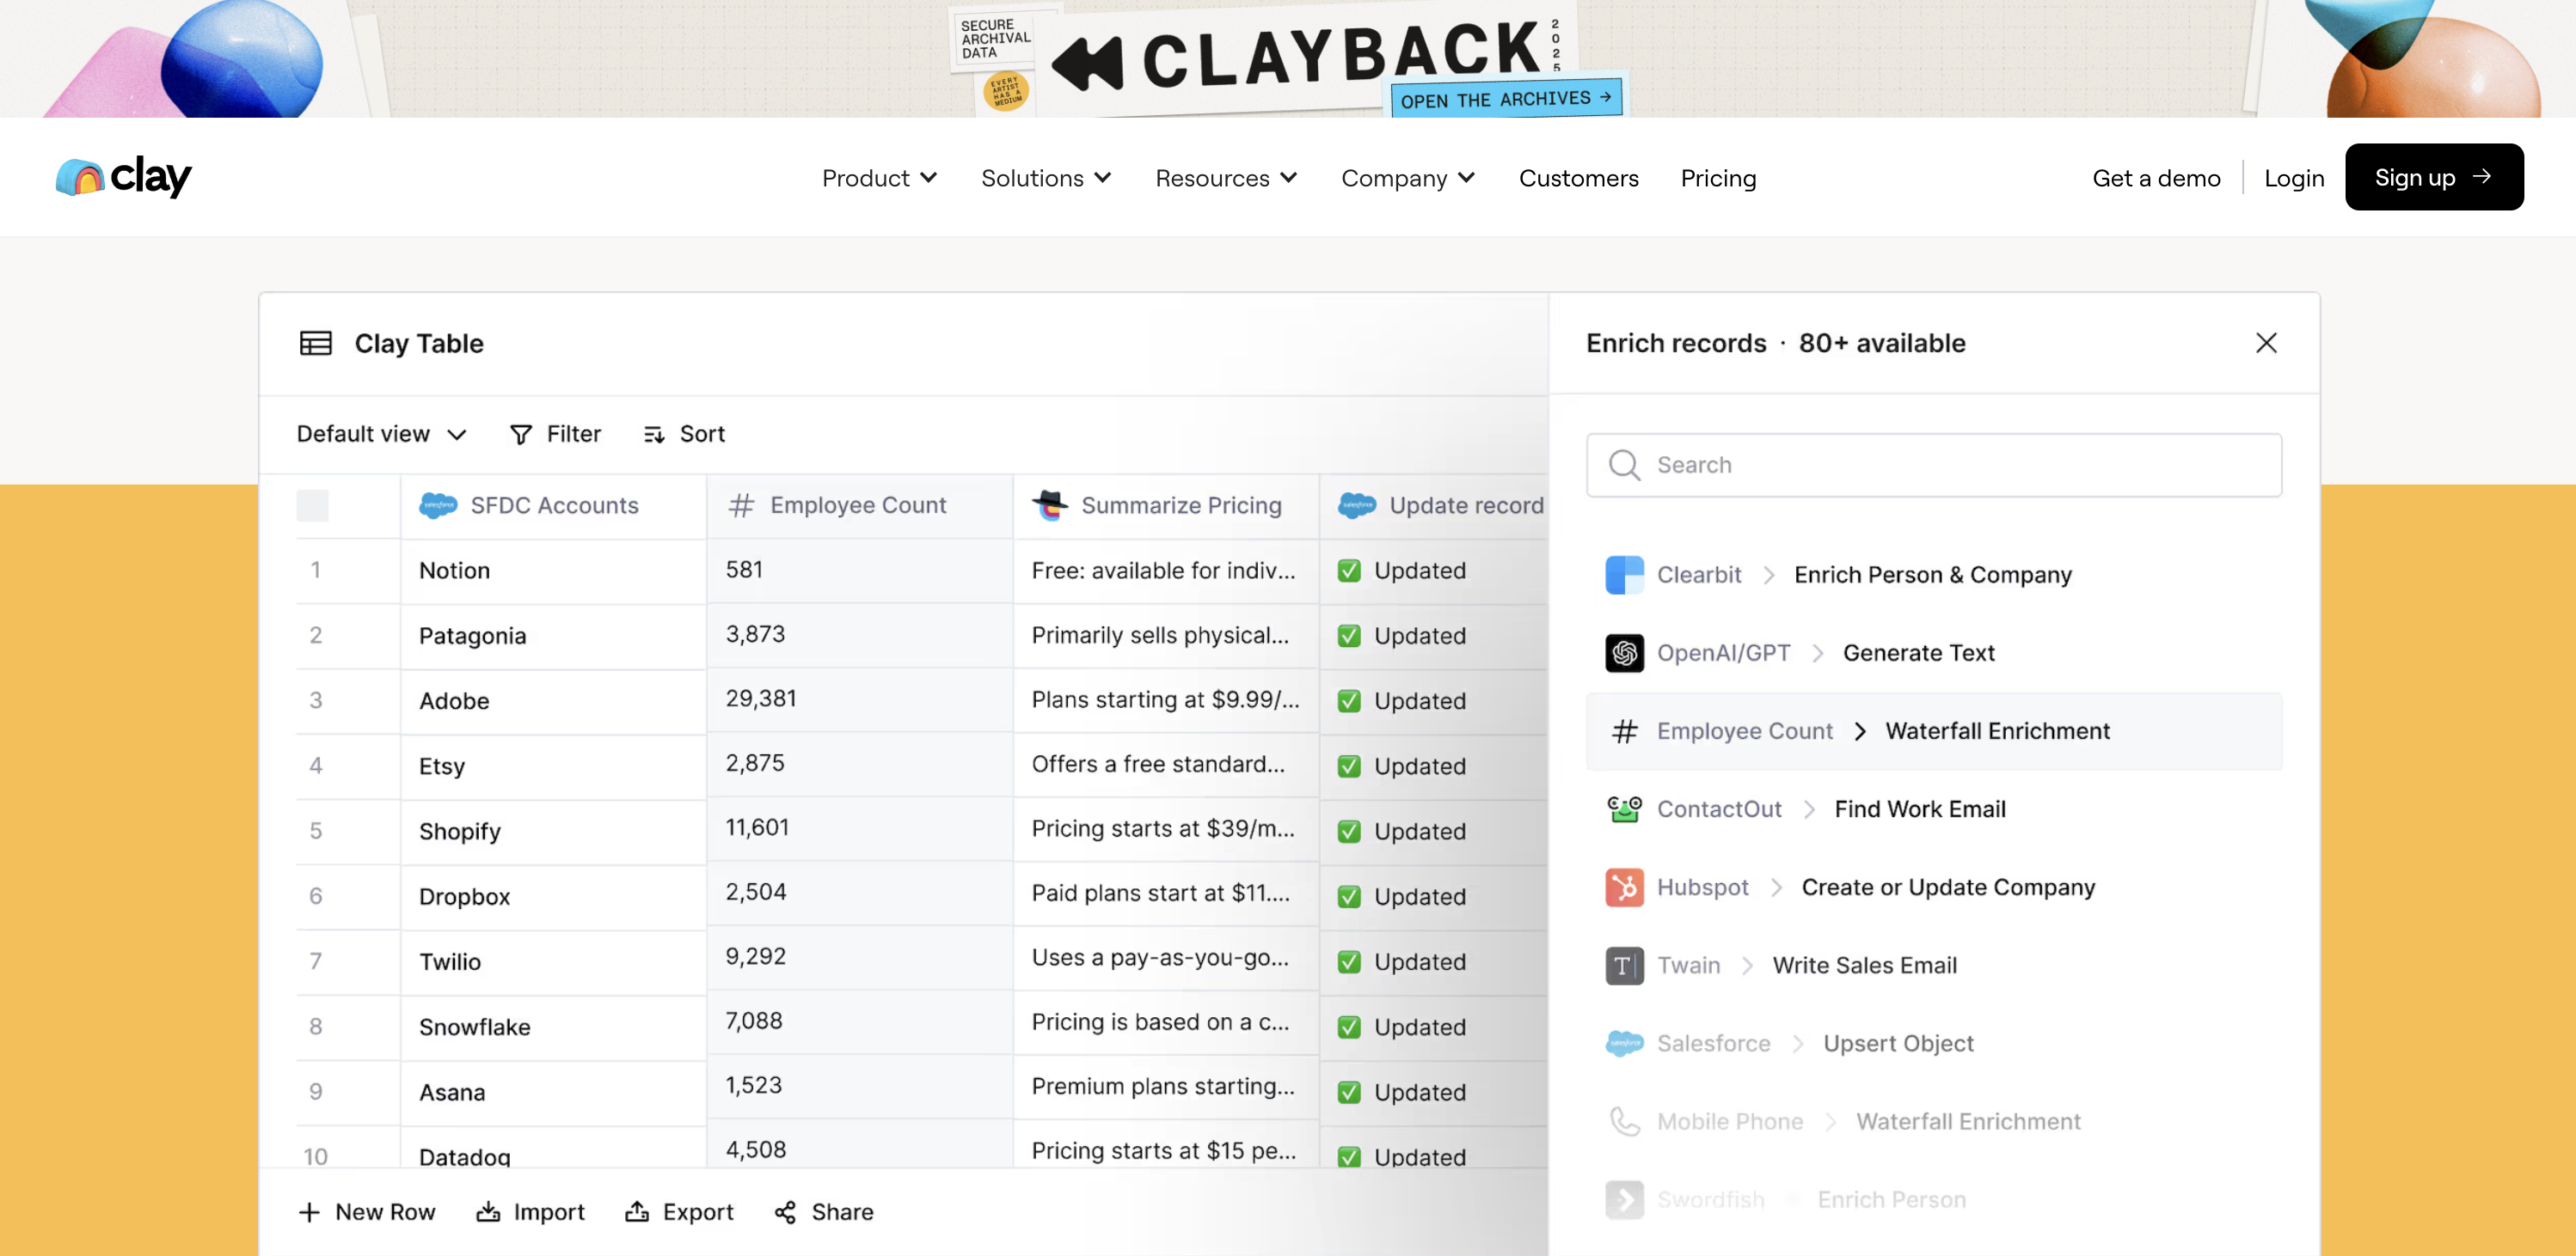Open the Customers nav item

[x=1578, y=178]
